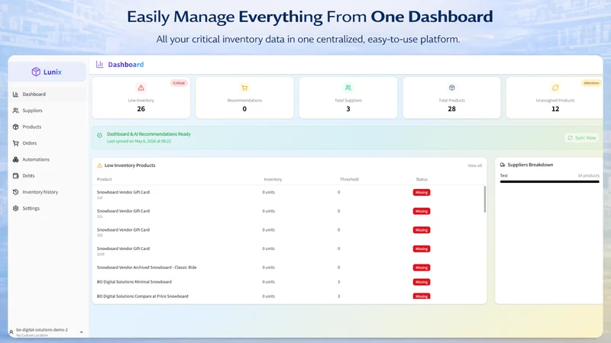Screen dimensions: 611x343
Task: Click the Product column header
Action: 105,179
